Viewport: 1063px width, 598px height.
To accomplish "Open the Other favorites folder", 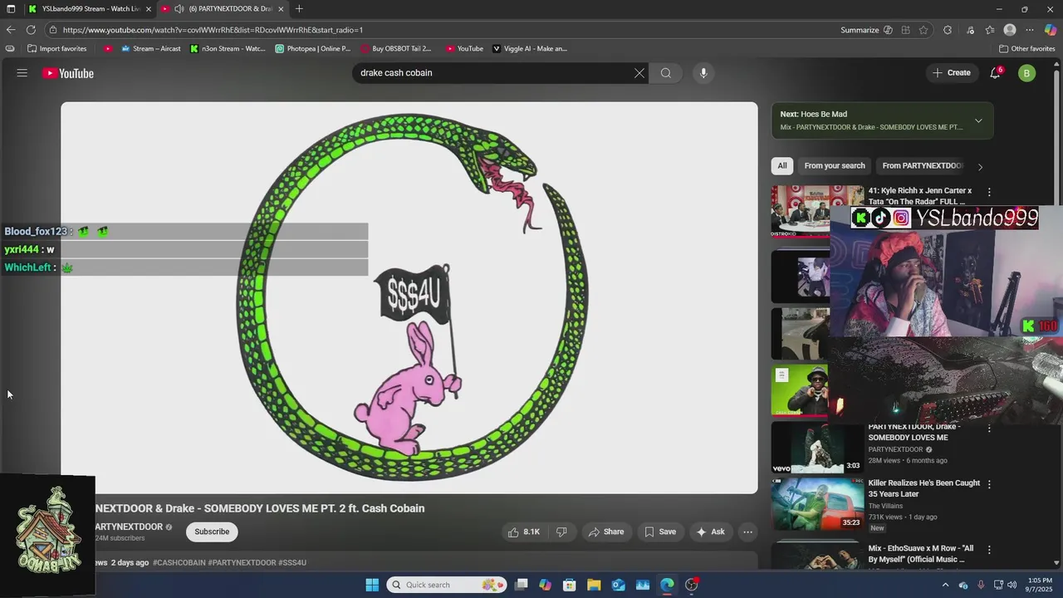I will (1026, 49).
